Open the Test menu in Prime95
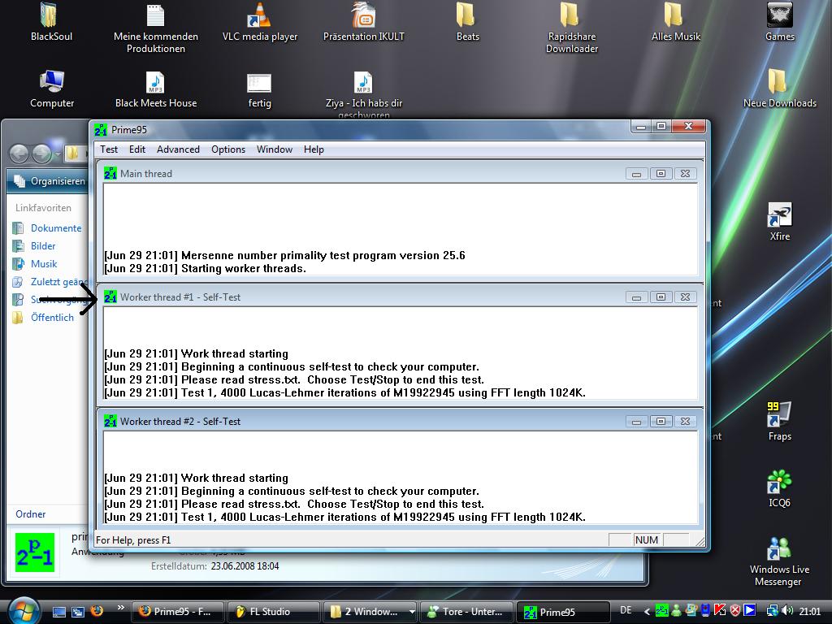 (109, 149)
